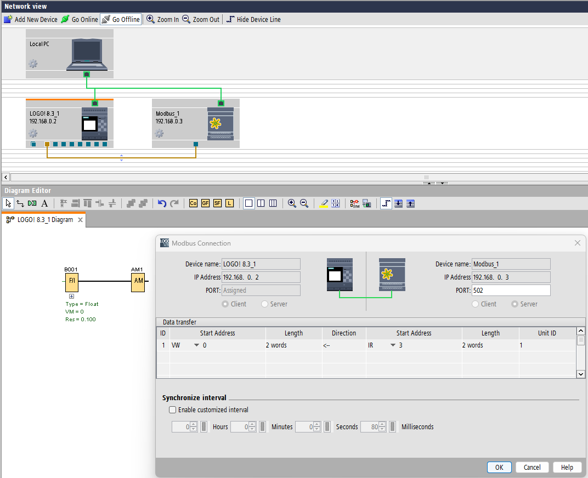The image size is (588, 478).
Task: Click Go Offline
Action: click(121, 19)
